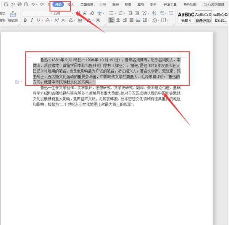The height and width of the screenshot is (225, 229).
Task: Open the paragraph settings dialog launcher
Action: 174,25
